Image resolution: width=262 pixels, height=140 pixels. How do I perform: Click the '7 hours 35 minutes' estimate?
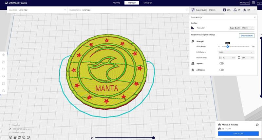click(230, 125)
